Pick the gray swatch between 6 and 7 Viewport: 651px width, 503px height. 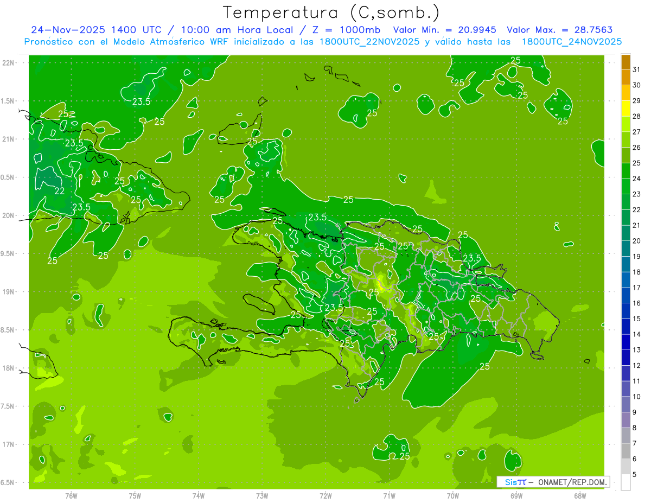(626, 451)
